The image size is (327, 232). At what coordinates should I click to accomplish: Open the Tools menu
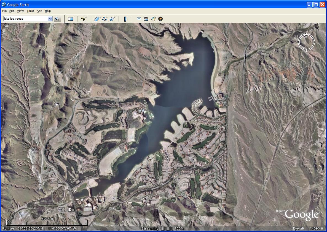click(x=30, y=11)
